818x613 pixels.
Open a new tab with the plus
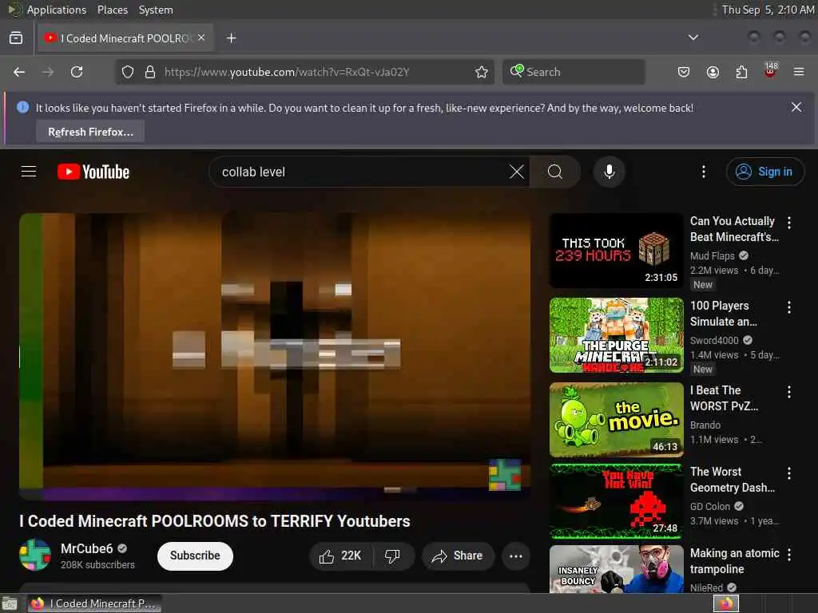(x=231, y=38)
